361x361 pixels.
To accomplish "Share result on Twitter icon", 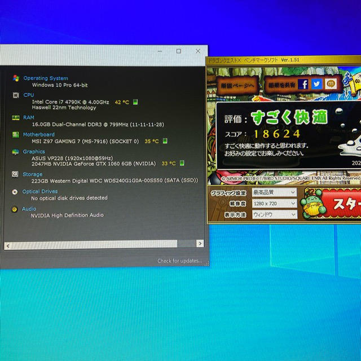I will point(317,84).
